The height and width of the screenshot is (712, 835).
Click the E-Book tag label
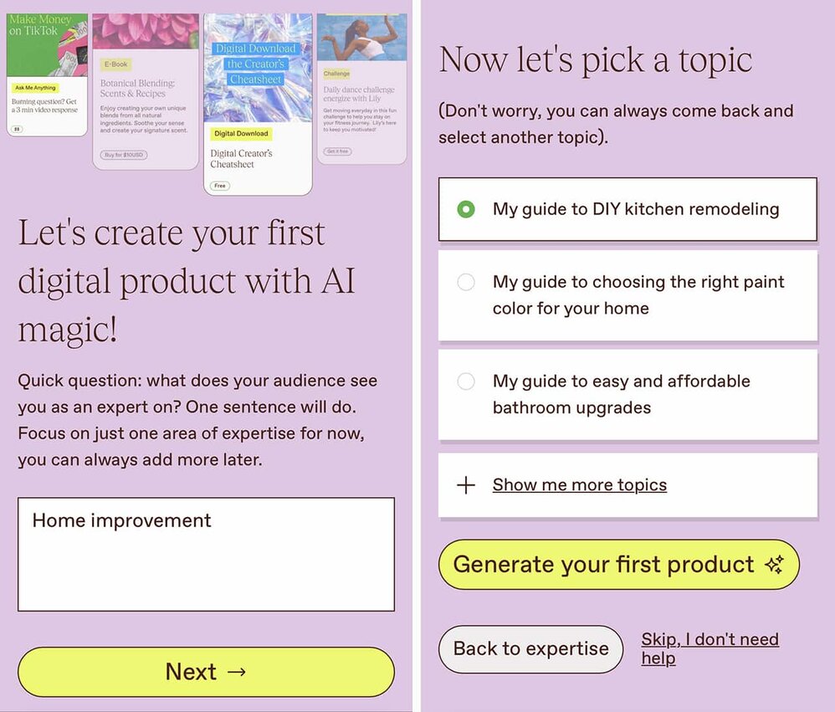point(115,64)
